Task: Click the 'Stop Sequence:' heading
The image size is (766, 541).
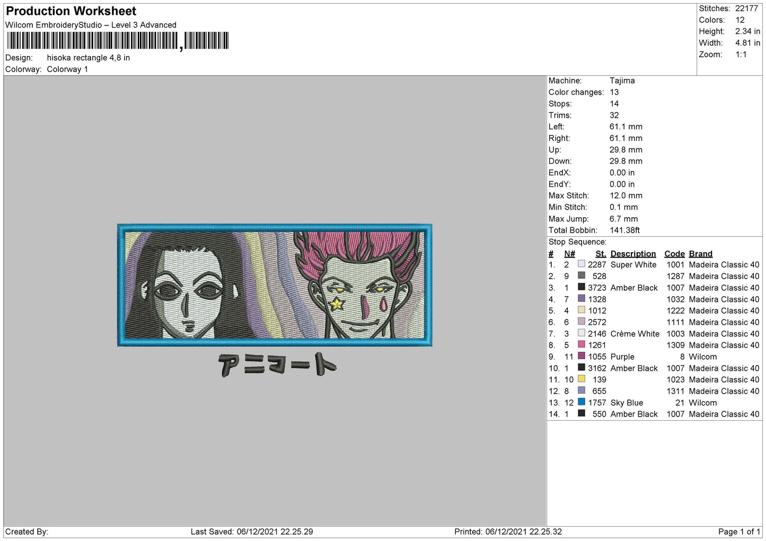Action: (x=577, y=242)
